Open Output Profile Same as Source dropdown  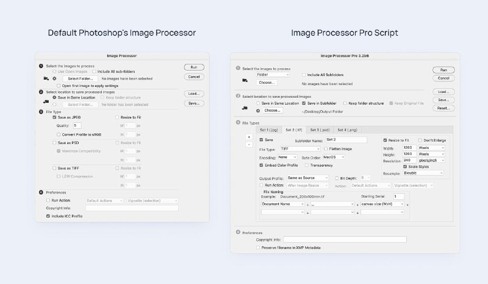(x=307, y=178)
